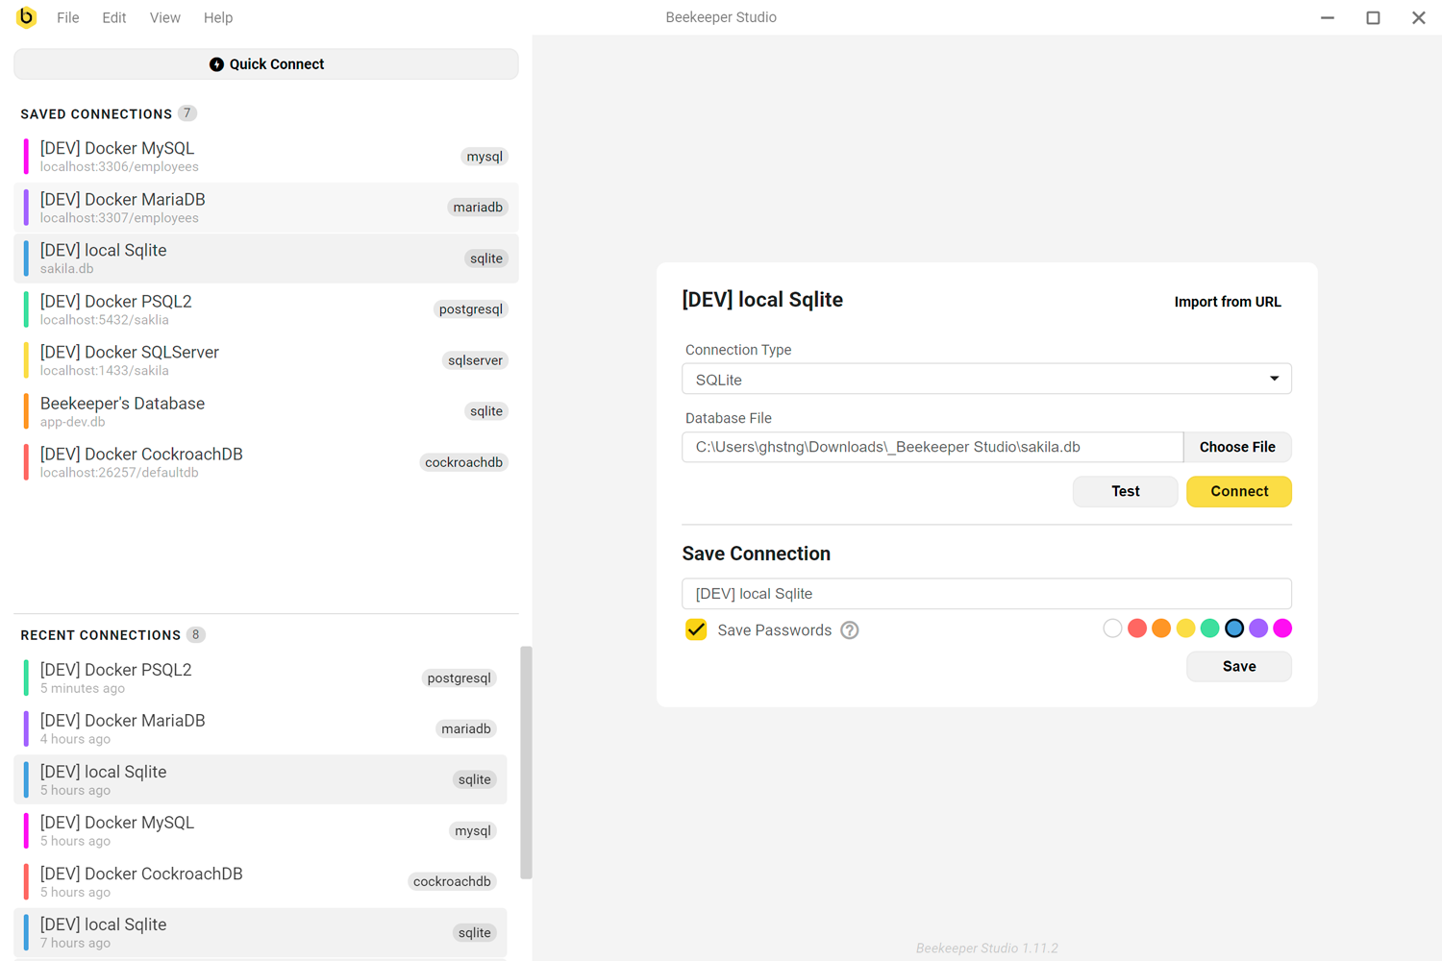The image size is (1442, 961).
Task: Select the purple color swatch
Action: click(1258, 628)
